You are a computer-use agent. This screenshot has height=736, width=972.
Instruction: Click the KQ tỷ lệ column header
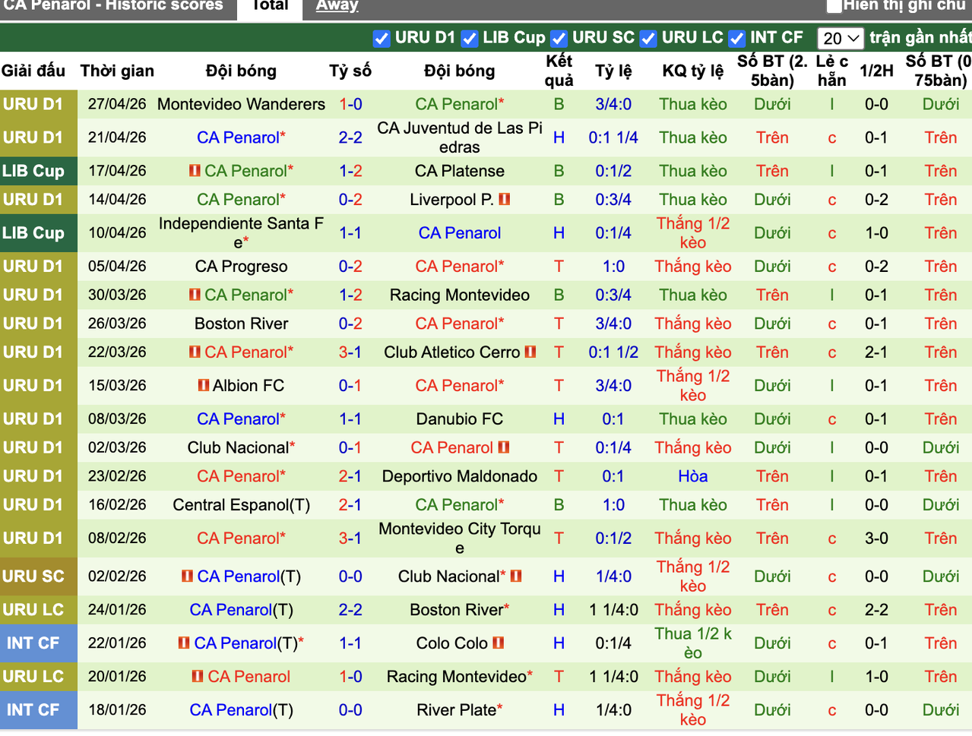[x=693, y=71]
